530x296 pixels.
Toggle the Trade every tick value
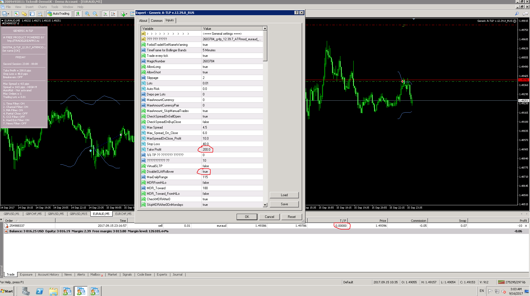click(205, 56)
